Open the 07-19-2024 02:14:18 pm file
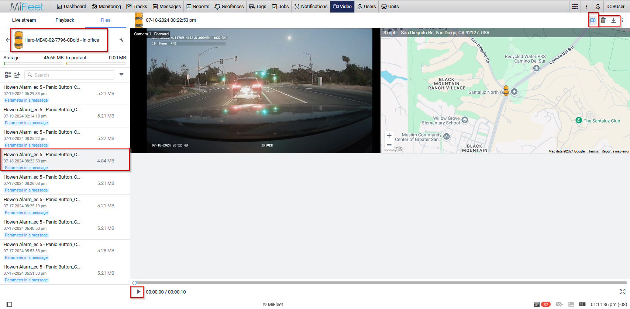 pyautogui.click(x=65, y=116)
